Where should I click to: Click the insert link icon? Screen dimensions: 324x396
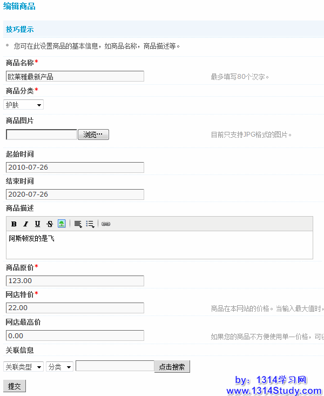click(x=106, y=224)
